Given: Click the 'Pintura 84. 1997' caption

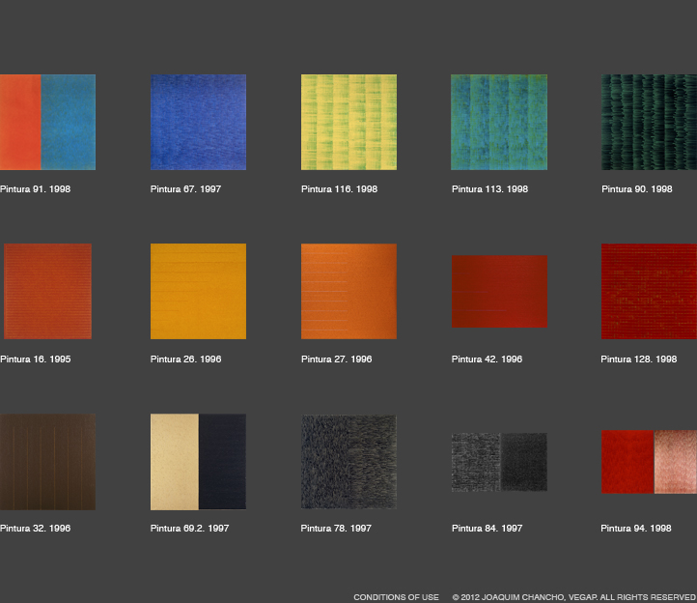Looking at the screenshot, I should point(487,529).
